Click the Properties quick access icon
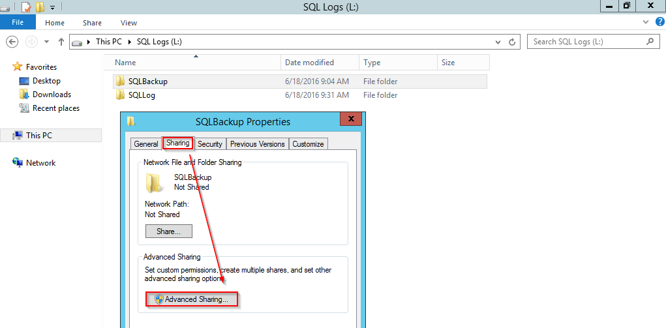The image size is (666, 328). click(26, 7)
